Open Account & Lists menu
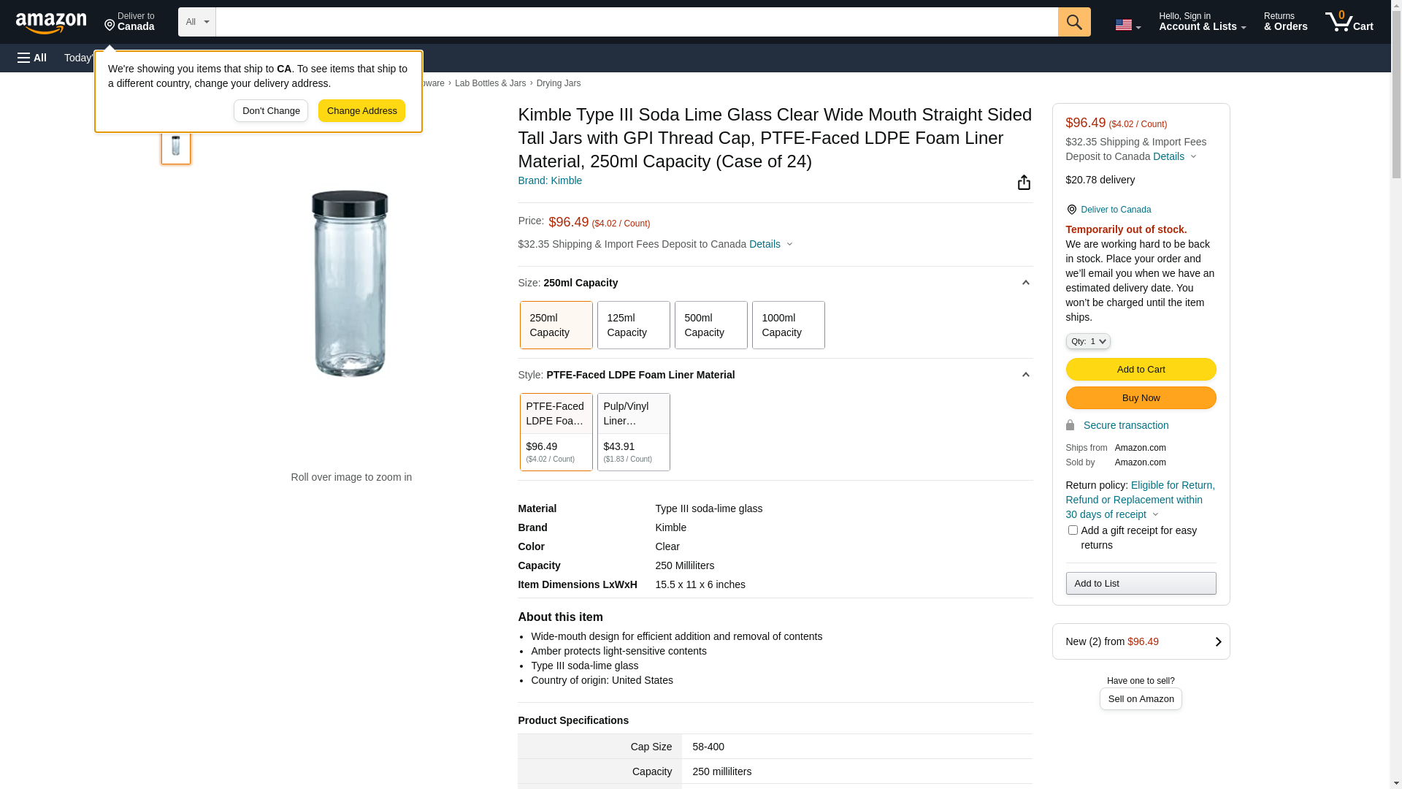 coord(1202,22)
